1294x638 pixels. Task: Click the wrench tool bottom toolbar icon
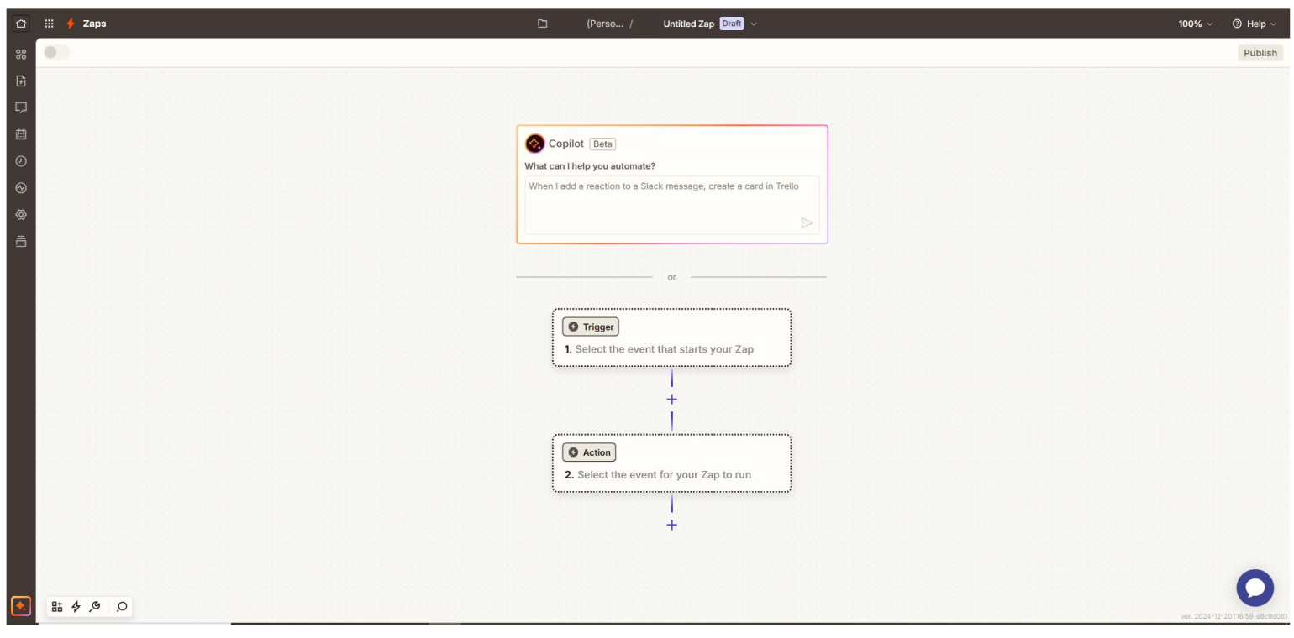(x=95, y=606)
